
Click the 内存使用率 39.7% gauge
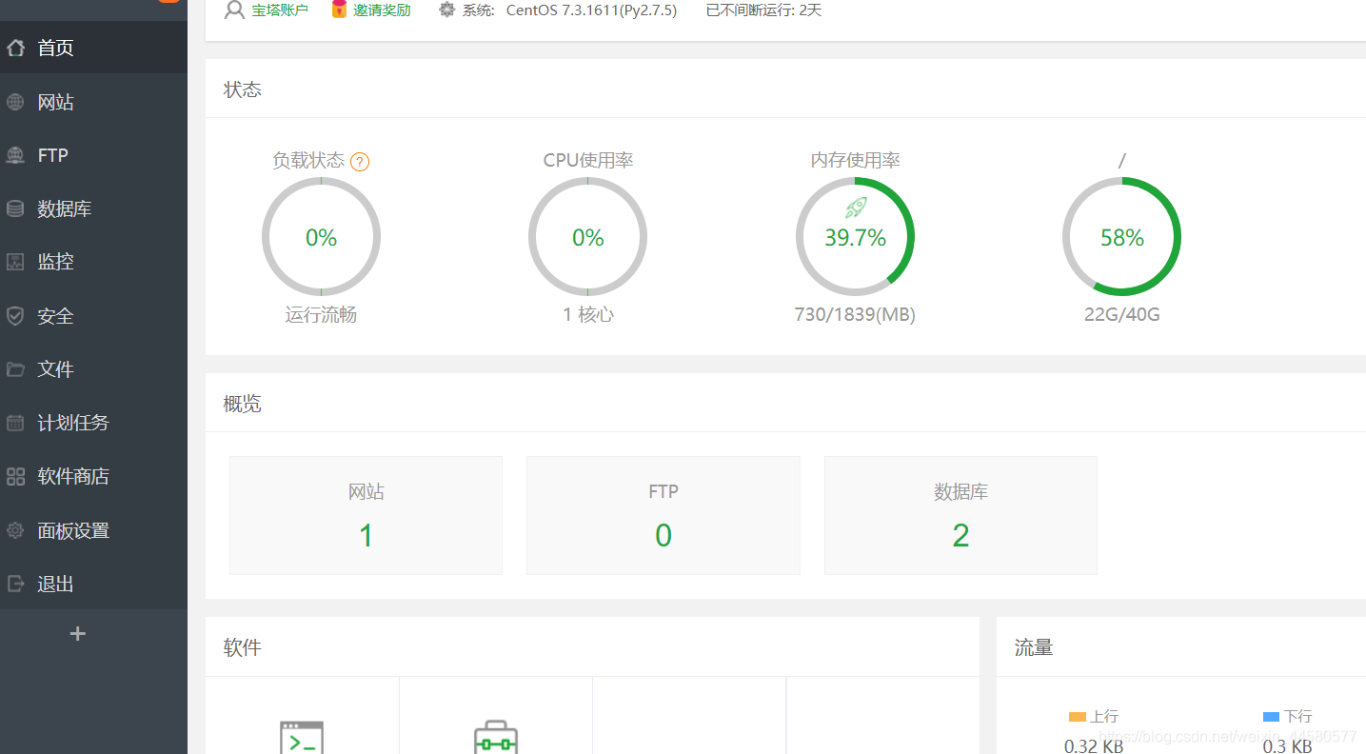click(x=855, y=237)
